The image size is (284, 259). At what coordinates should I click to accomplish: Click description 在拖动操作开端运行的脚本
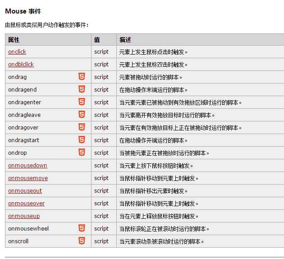coord(153,140)
